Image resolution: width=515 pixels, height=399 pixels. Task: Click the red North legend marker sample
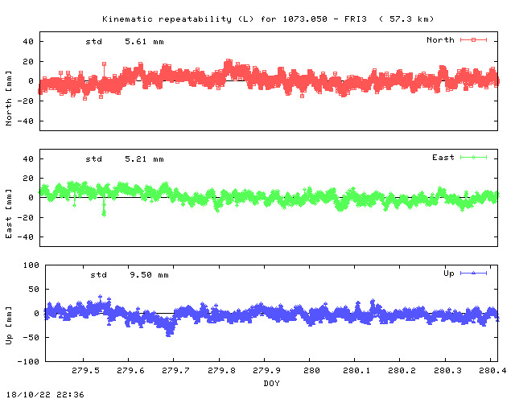(x=473, y=39)
